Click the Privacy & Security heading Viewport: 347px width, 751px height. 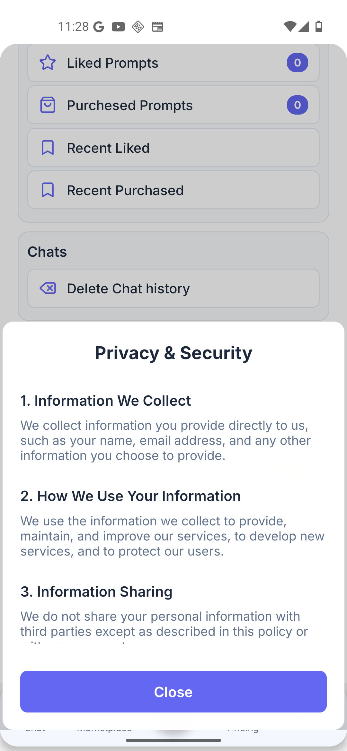pyautogui.click(x=173, y=353)
